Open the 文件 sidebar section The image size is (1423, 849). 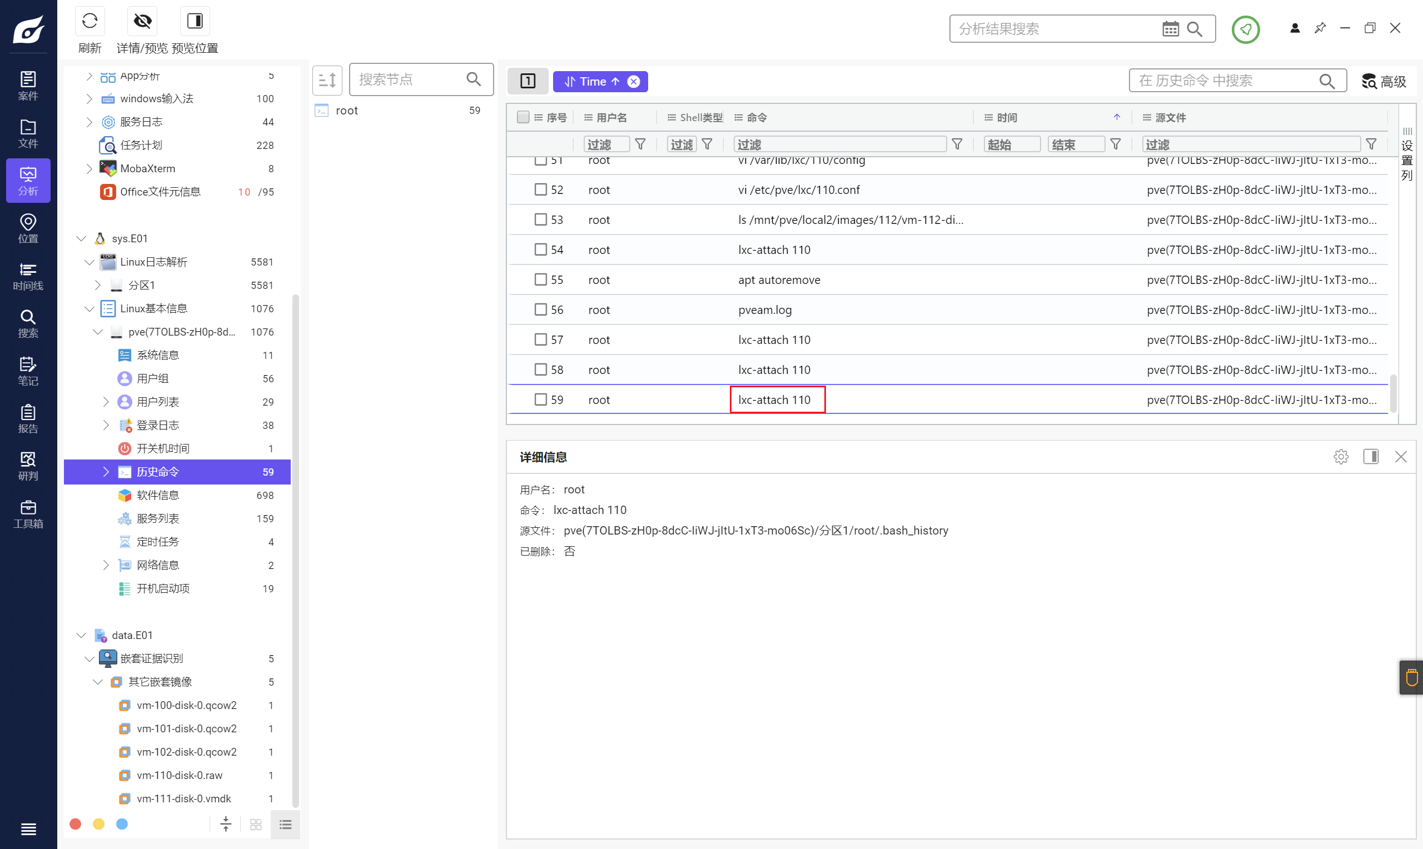click(x=28, y=133)
